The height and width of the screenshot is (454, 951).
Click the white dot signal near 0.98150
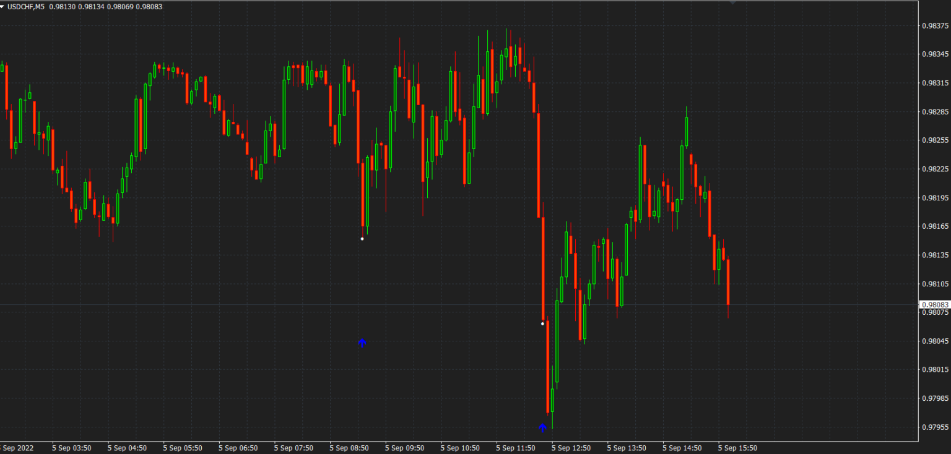[x=362, y=239]
